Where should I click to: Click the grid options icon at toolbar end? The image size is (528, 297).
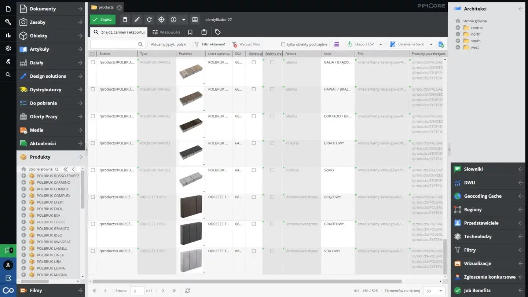point(441,44)
